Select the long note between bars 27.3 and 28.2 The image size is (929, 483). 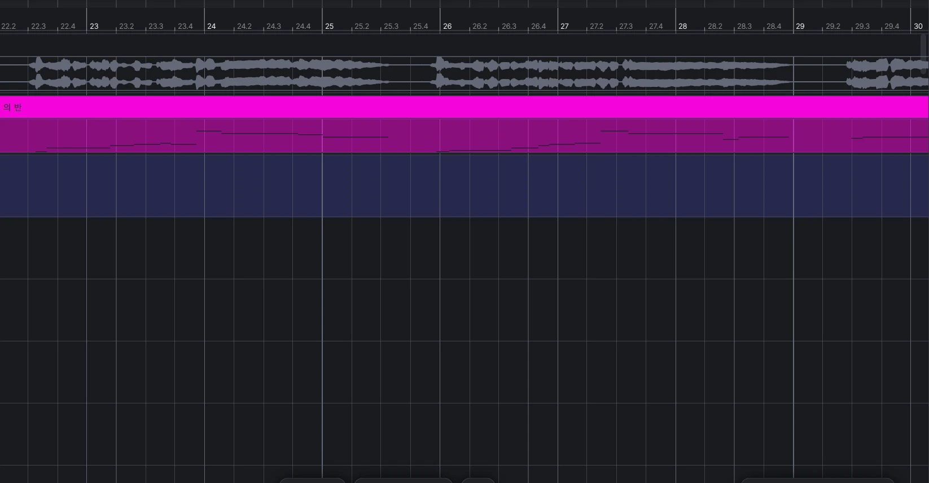[676, 134]
